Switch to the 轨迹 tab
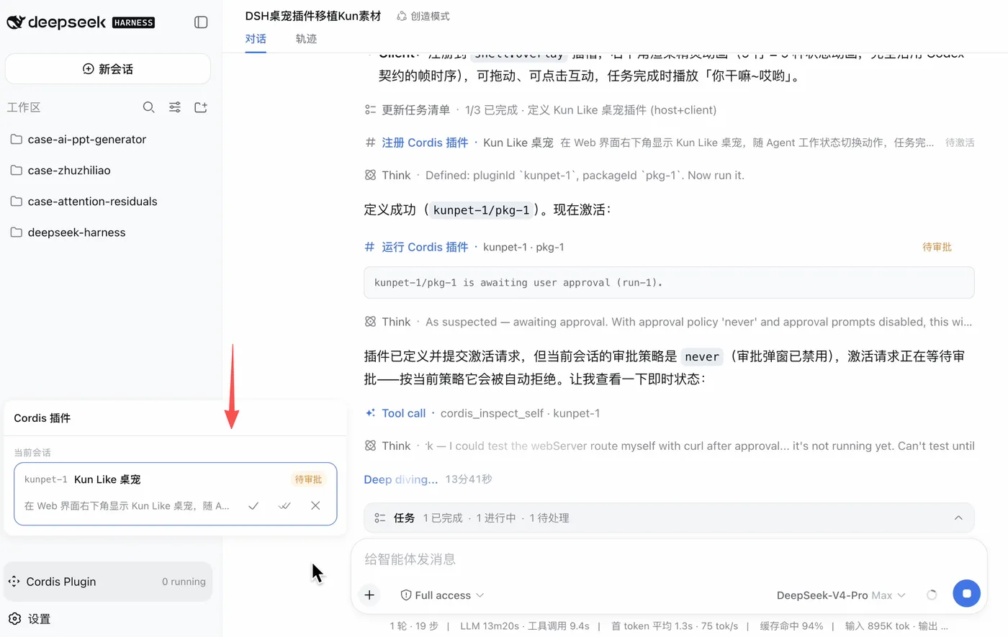Viewport: 1008px width, 637px height. 306,39
